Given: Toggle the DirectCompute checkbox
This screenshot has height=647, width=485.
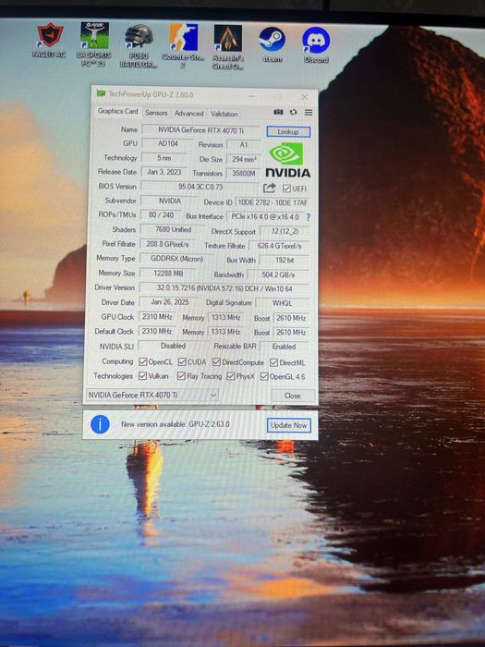Looking at the screenshot, I should coord(216,362).
